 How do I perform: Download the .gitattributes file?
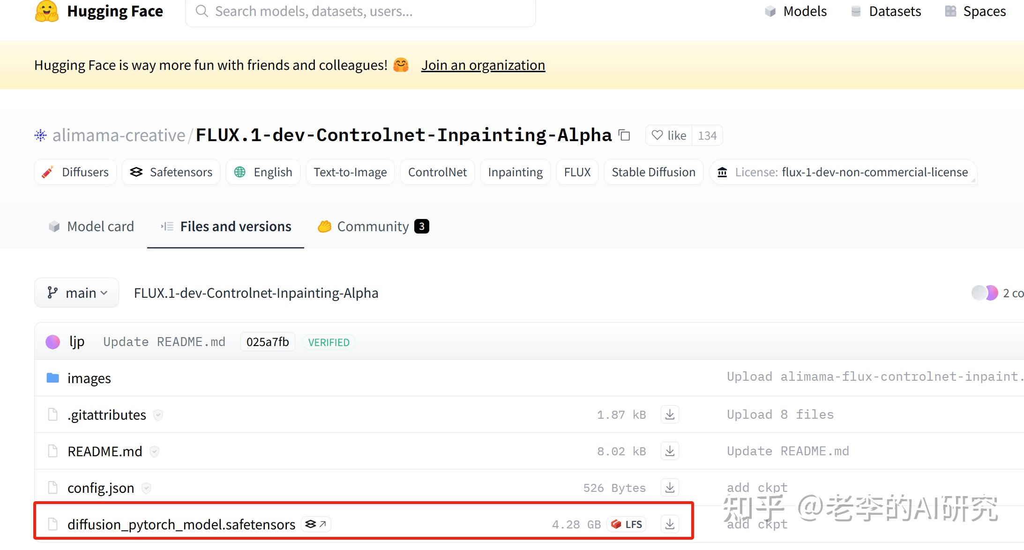click(x=669, y=414)
